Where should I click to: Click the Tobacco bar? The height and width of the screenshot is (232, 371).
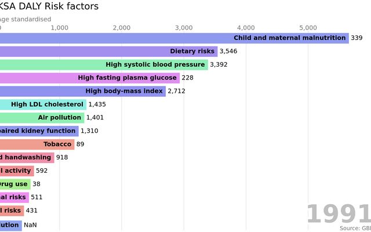coord(37,144)
